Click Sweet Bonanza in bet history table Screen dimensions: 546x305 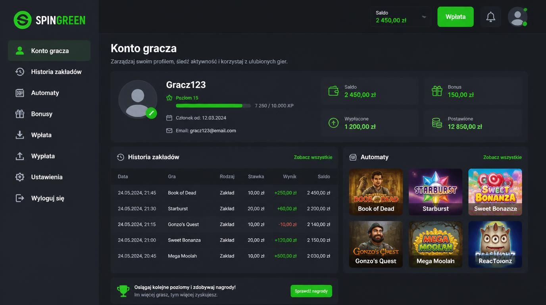[x=184, y=240]
